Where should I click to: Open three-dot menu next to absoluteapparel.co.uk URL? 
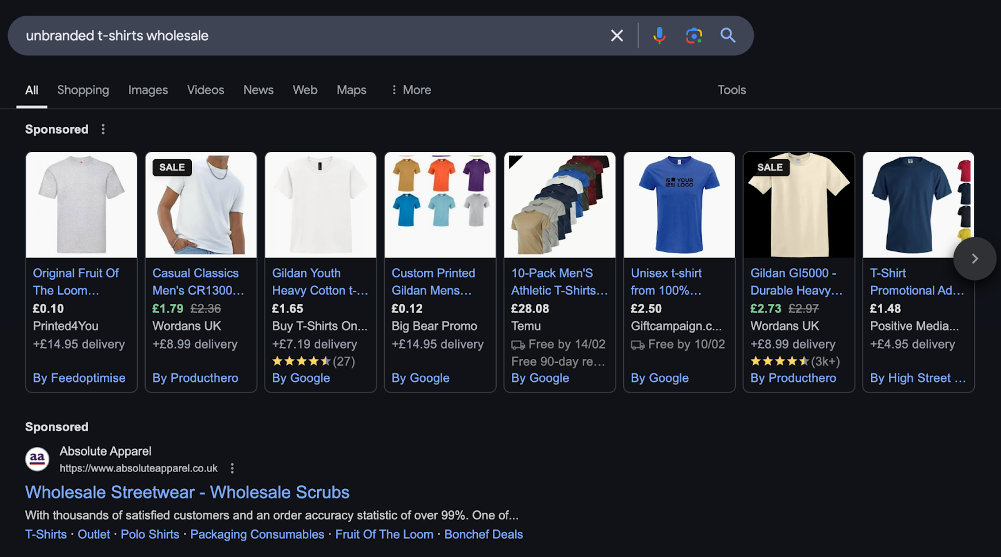232,468
